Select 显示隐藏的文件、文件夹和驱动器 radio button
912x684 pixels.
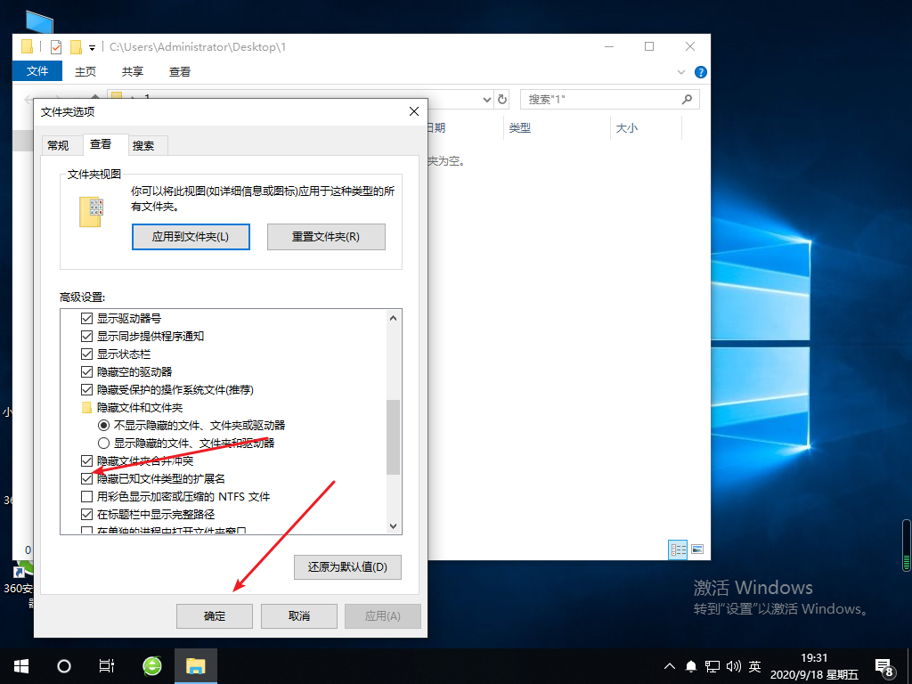coord(103,443)
